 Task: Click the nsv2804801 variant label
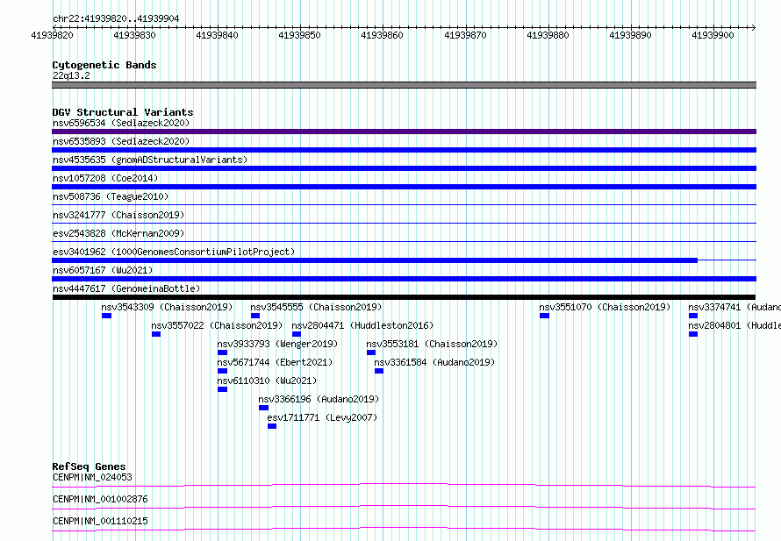734,325
